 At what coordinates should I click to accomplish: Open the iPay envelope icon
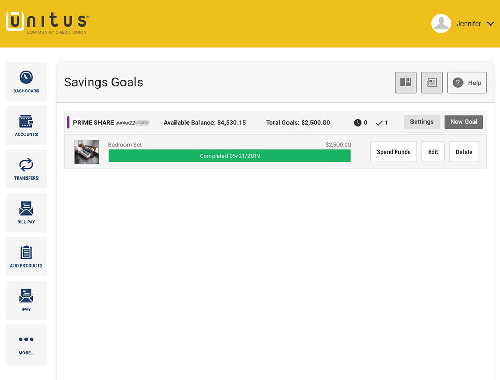[x=26, y=296]
